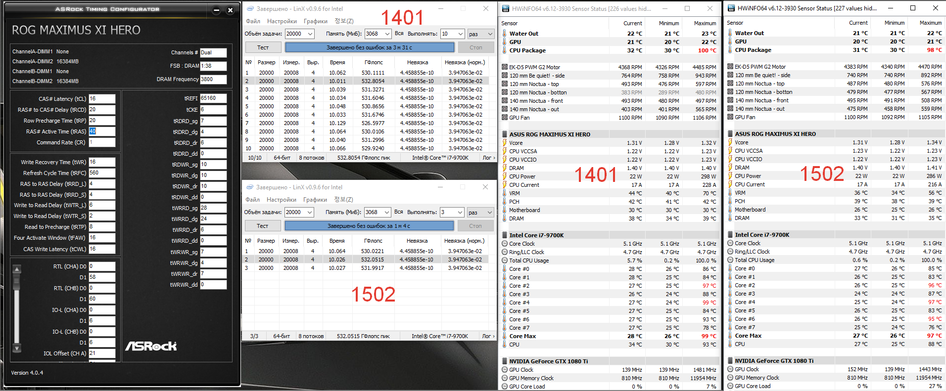The image size is (946, 391).
Task: Click the PCH thermometer icon in the right HWiNFO window
Action: [730, 201]
